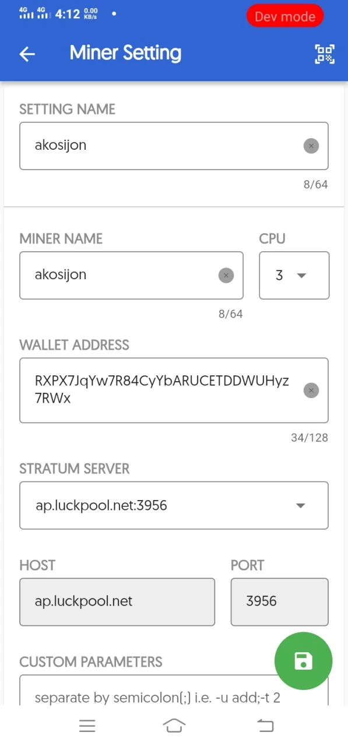Click the CPU dropdown arrow
Image resolution: width=348 pixels, height=746 pixels.
click(301, 276)
